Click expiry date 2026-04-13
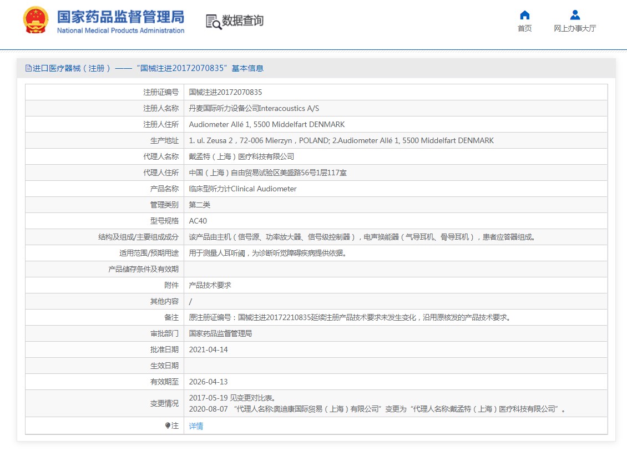The height and width of the screenshot is (451, 627). click(208, 382)
